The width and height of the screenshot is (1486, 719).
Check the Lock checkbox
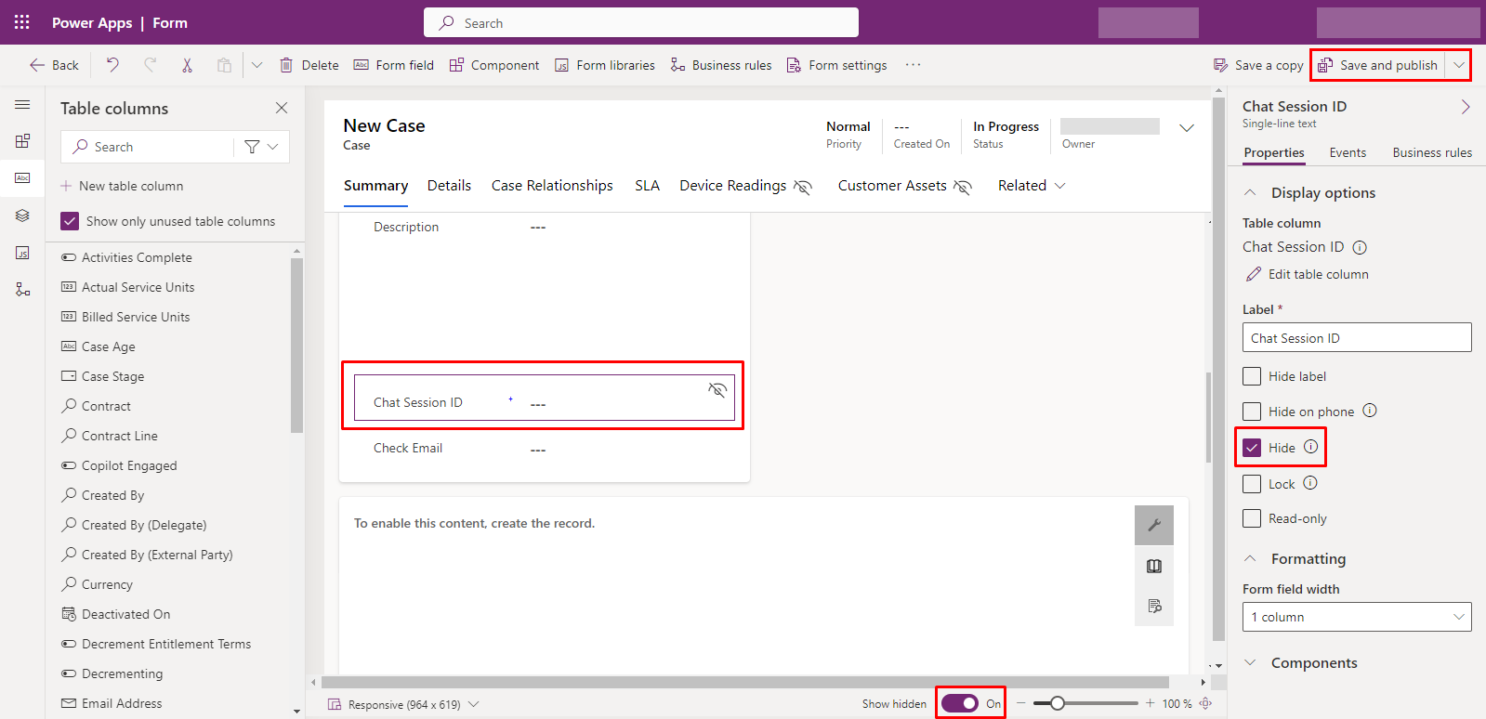point(1252,484)
